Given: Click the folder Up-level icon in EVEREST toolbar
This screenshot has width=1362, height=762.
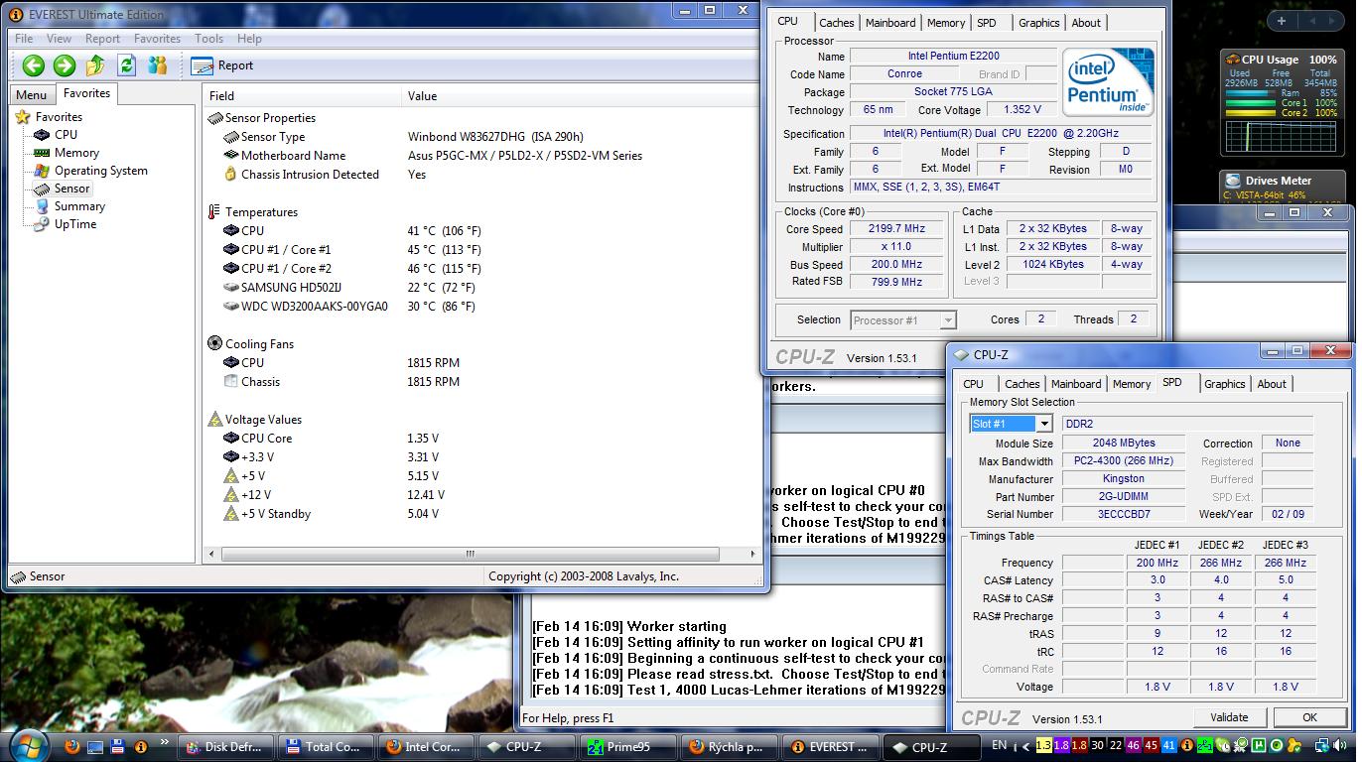Looking at the screenshot, I should point(95,65).
